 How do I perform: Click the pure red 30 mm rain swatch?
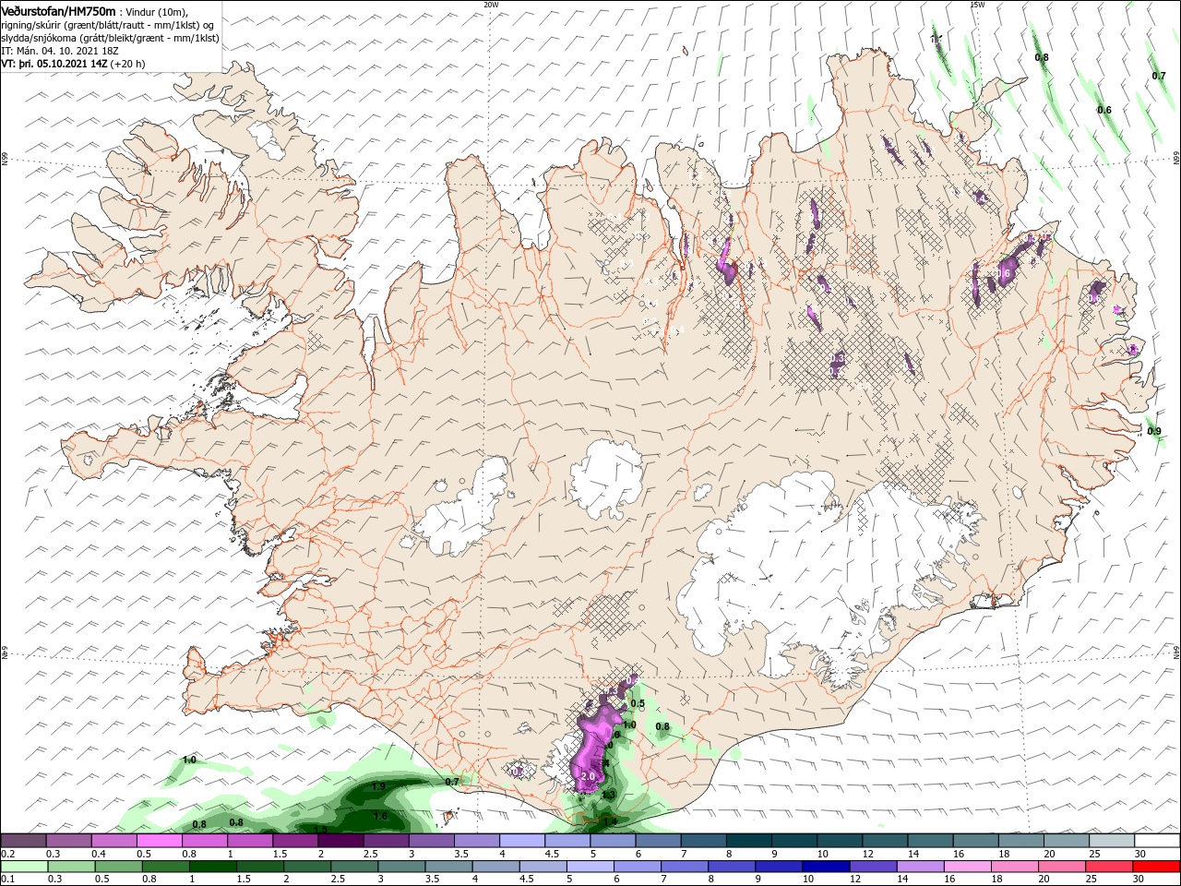point(1156,867)
